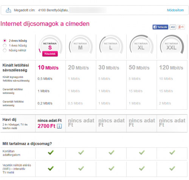Choose the hűség nélkül radio option
The image size is (189, 180).
pos(5,50)
